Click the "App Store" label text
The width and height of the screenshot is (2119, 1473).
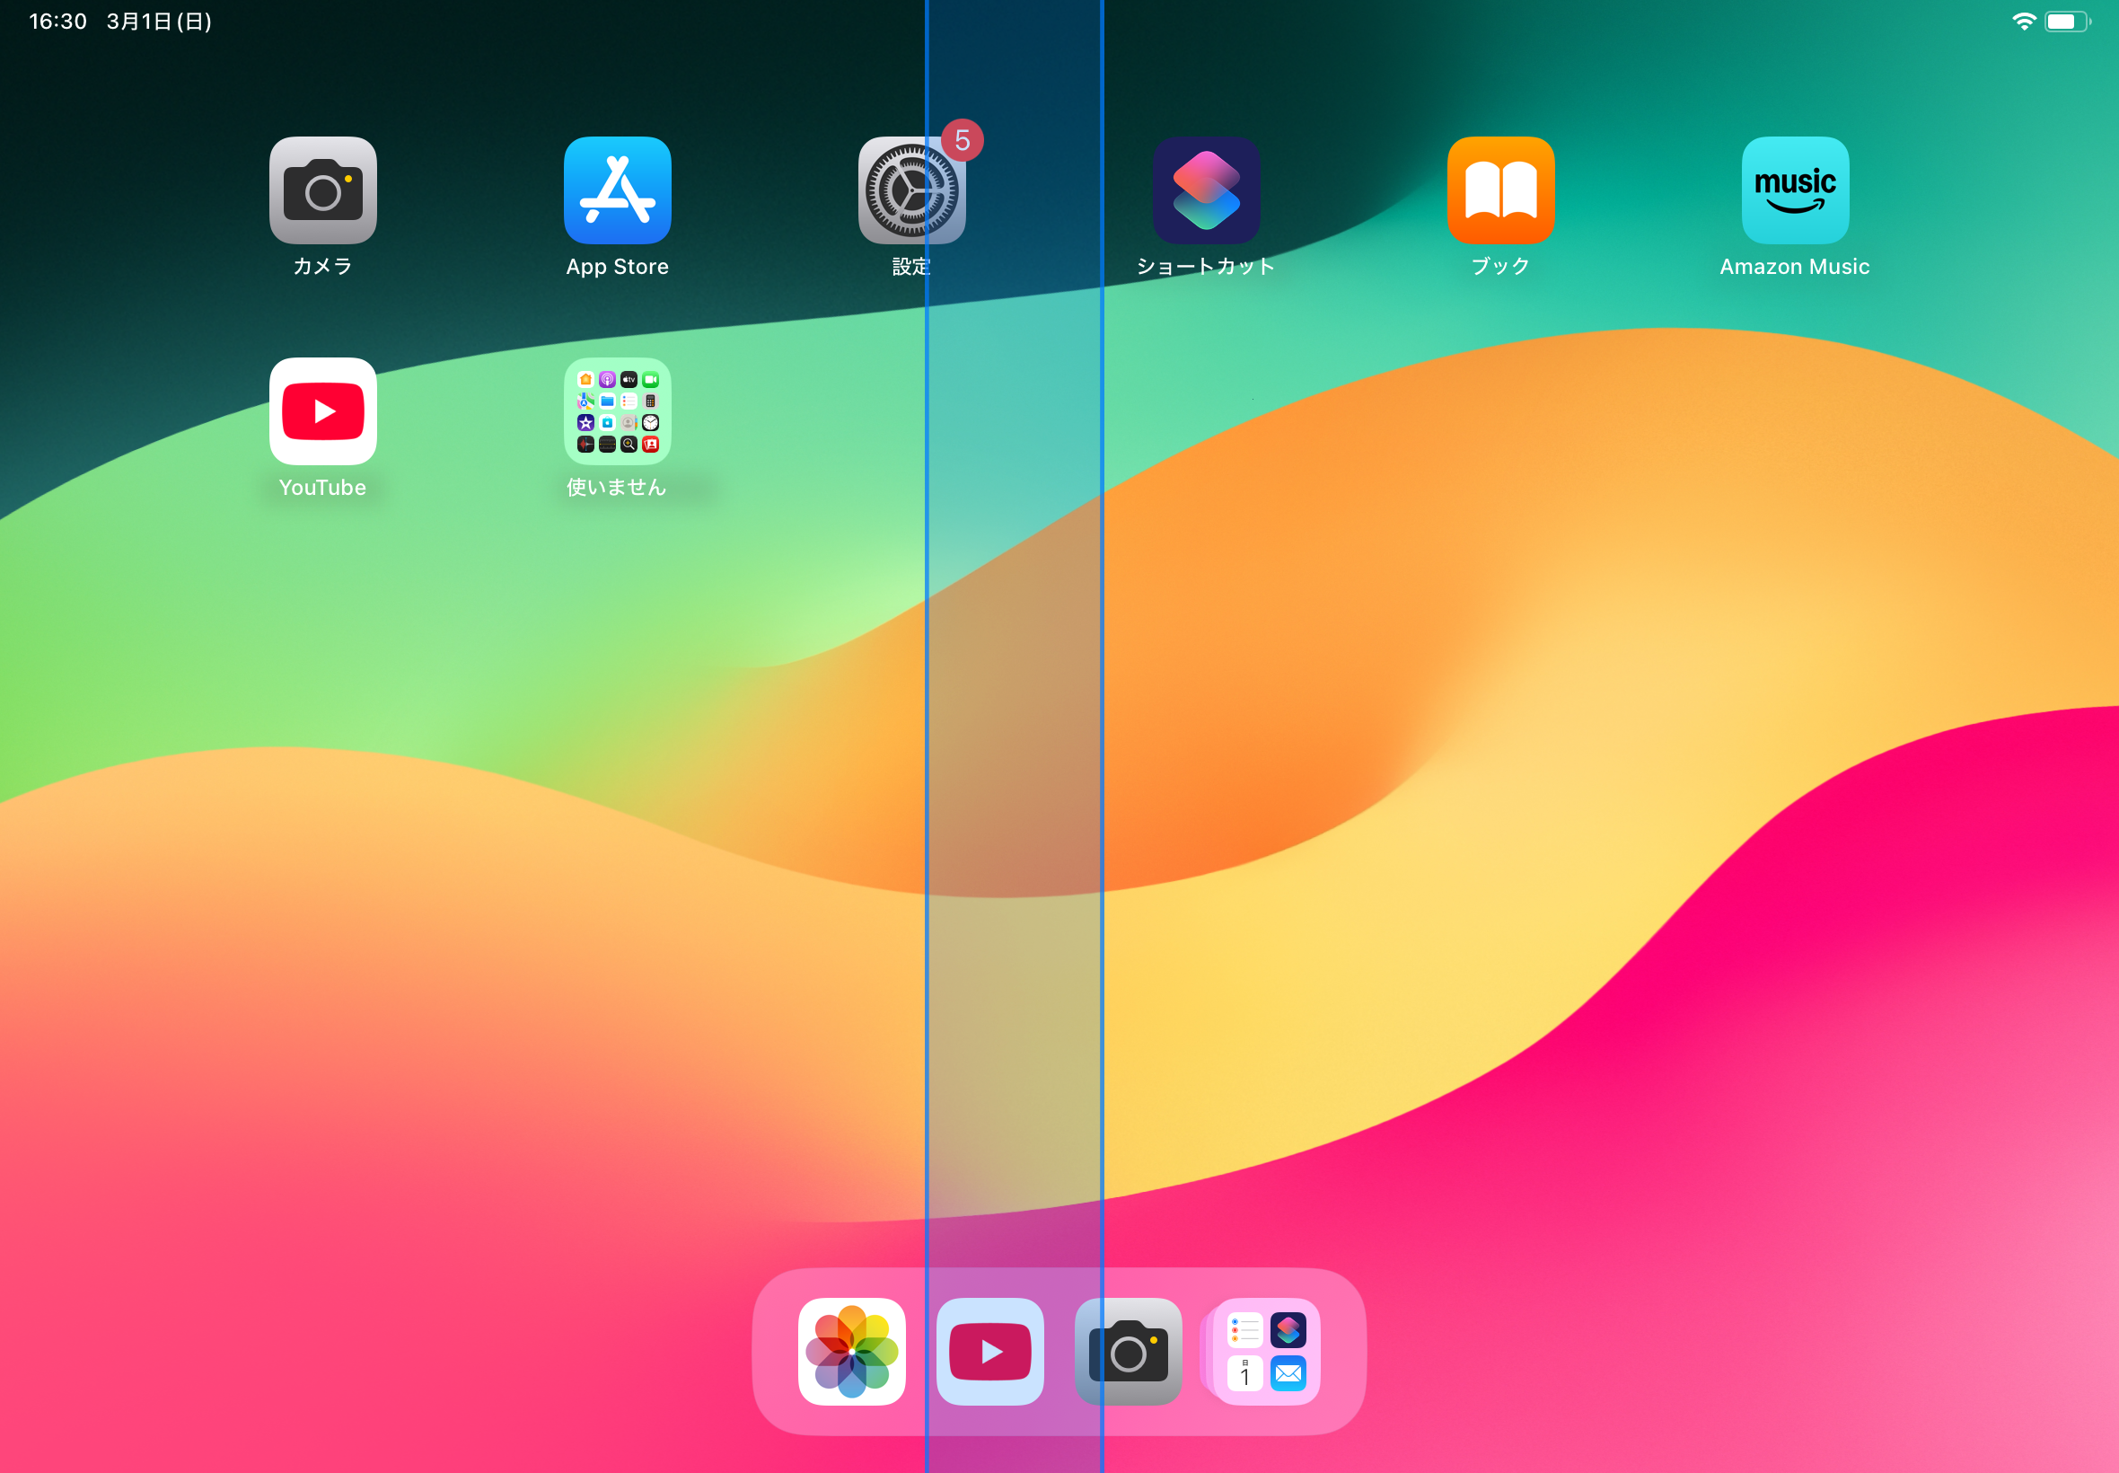coord(617,267)
